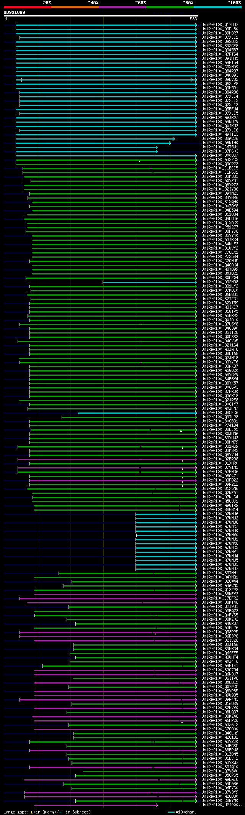Open hit UniRef100_Q9SDJ2
Viewport: 245px width, 815px height.
point(220,41)
